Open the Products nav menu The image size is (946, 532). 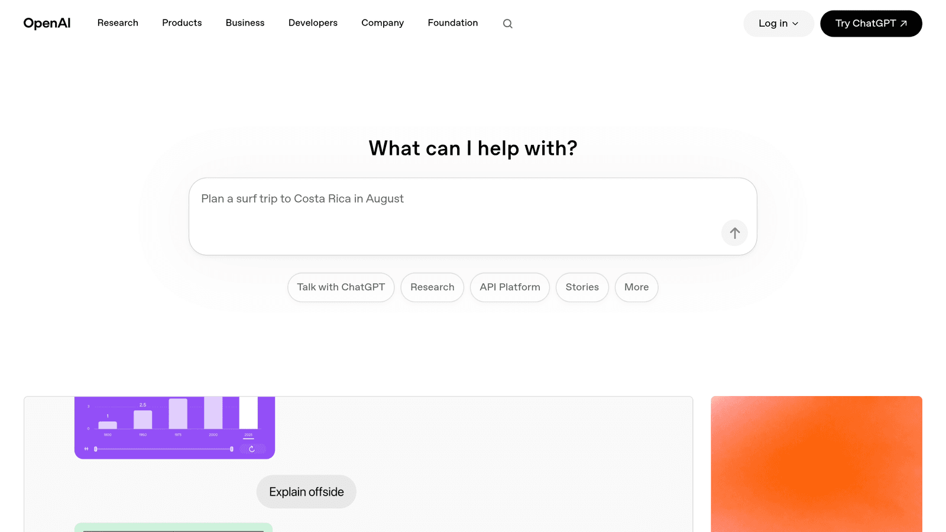(182, 22)
